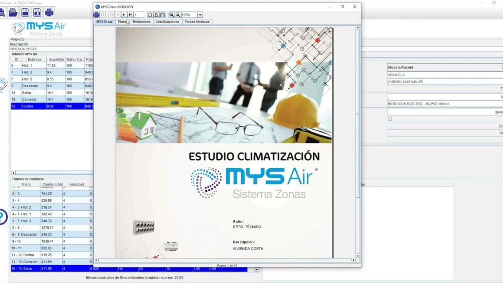This screenshot has height=283, width=503.
Task: Select actual size page view icon
Action: pos(150,15)
